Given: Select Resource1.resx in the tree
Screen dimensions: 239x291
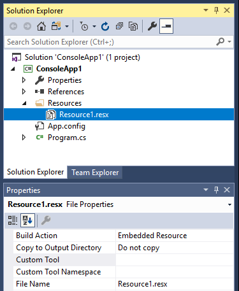Looking at the screenshot, I should coord(84,115).
